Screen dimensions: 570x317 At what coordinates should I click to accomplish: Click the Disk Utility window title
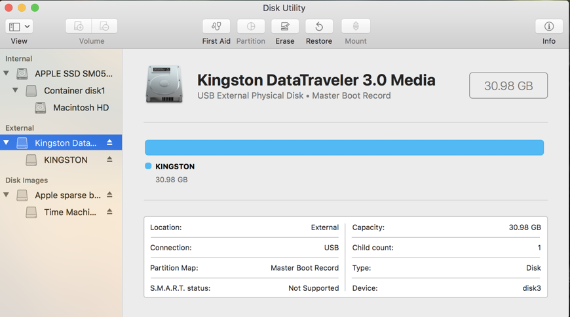[284, 8]
